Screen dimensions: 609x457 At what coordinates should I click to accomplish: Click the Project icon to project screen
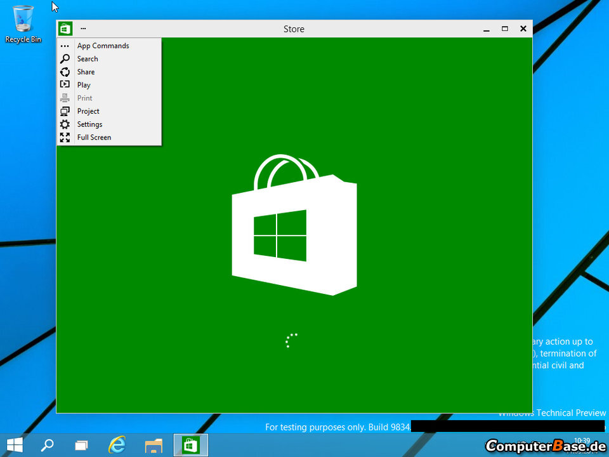pyautogui.click(x=65, y=111)
